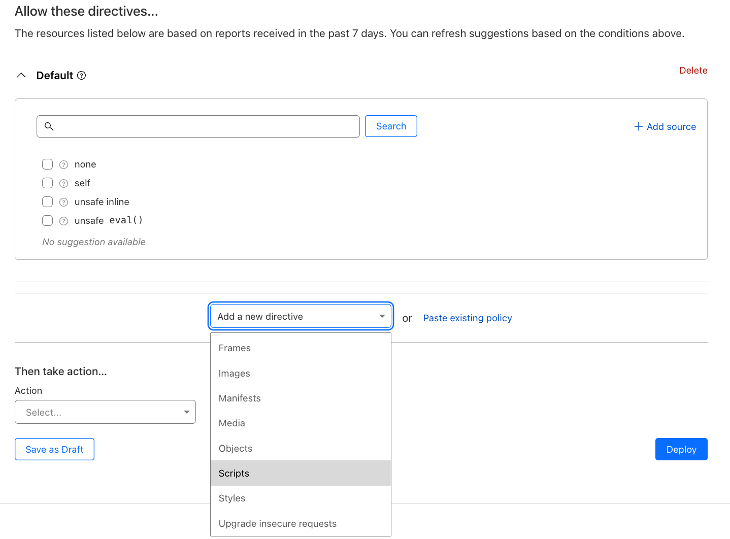Click the help icon next to Default

tap(81, 76)
